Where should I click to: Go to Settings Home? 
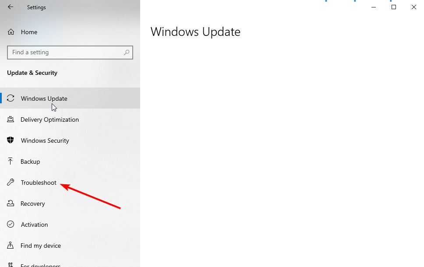coord(70,32)
